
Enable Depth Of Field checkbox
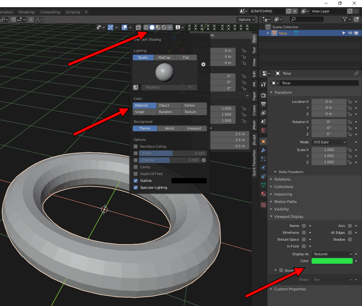click(136, 174)
